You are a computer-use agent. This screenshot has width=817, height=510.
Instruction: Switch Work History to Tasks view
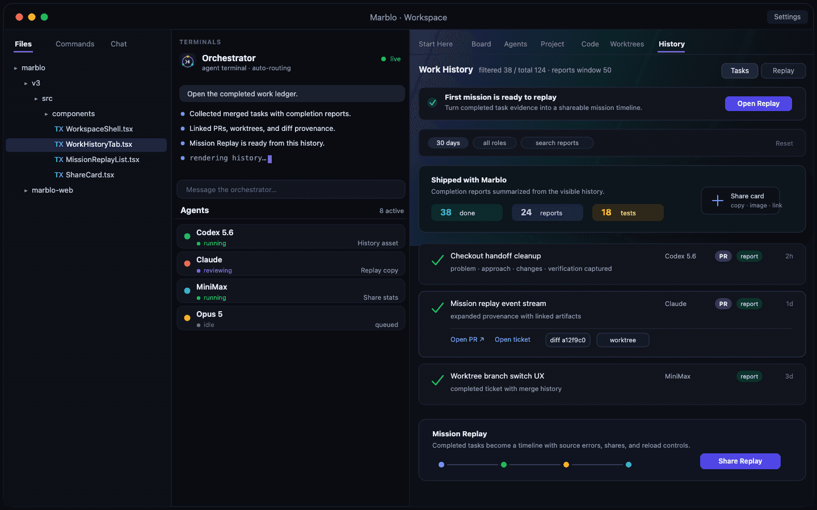740,71
